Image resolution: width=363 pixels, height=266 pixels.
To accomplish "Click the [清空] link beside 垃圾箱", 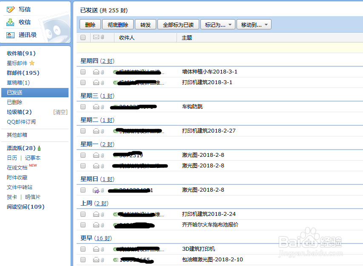I will (x=60, y=112).
